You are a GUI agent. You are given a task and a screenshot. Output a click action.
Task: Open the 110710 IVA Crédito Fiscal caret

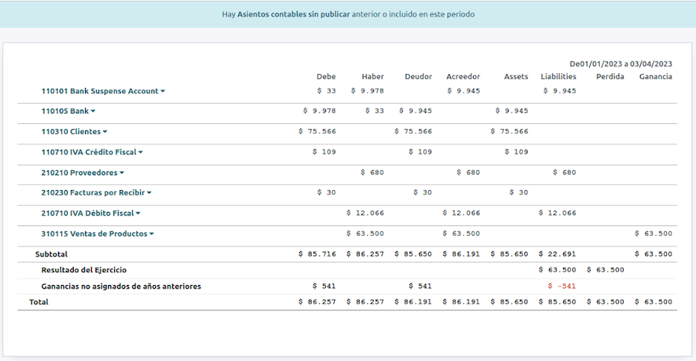140,153
